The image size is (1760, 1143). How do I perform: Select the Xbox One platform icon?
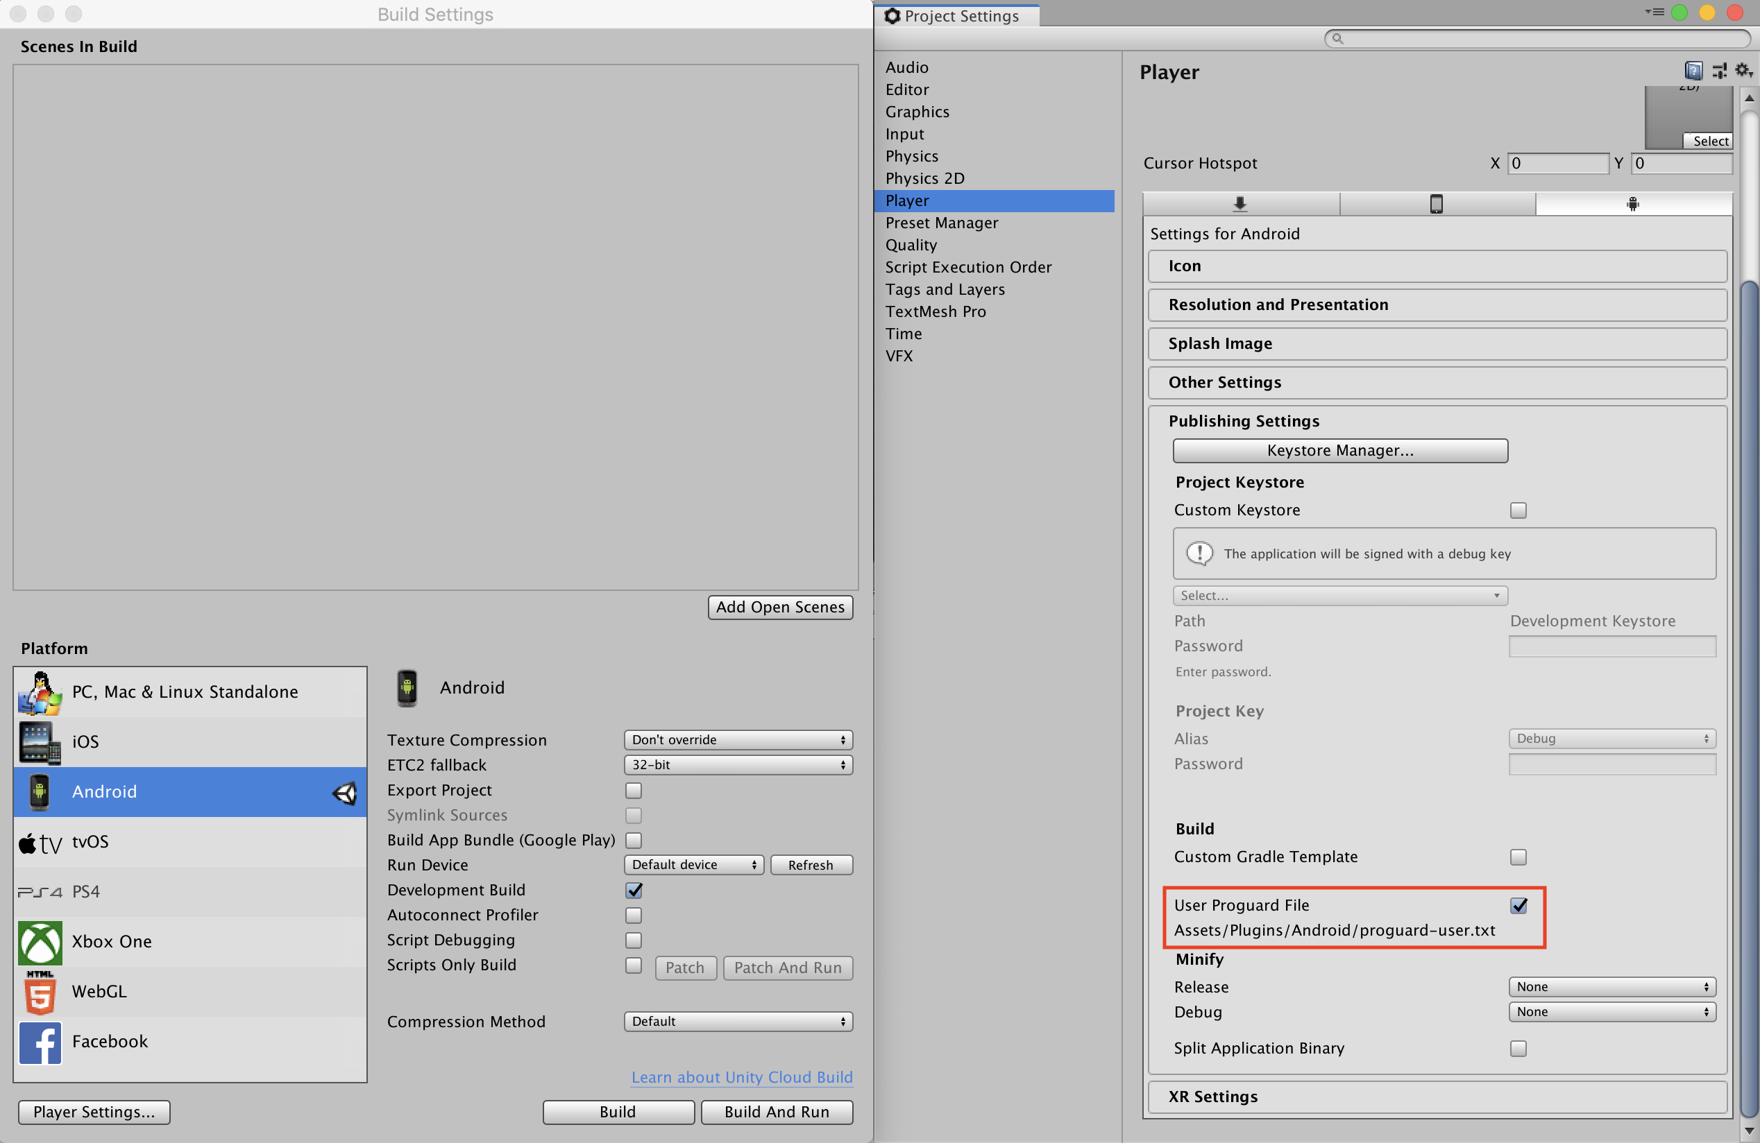(x=37, y=942)
